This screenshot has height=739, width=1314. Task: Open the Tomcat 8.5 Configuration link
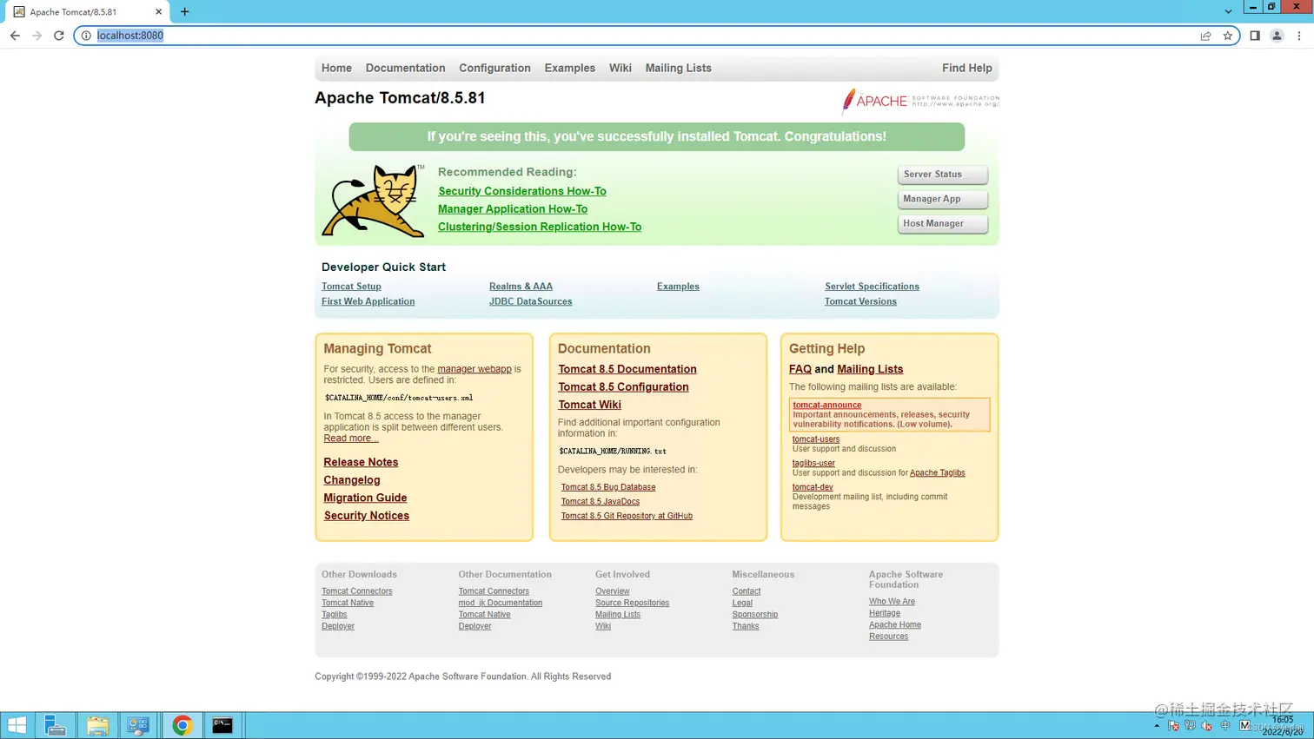pyautogui.click(x=623, y=387)
